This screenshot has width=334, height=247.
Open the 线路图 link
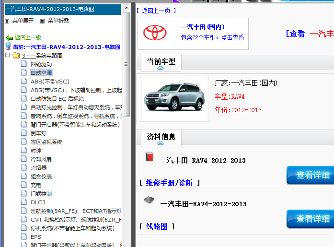157,226
